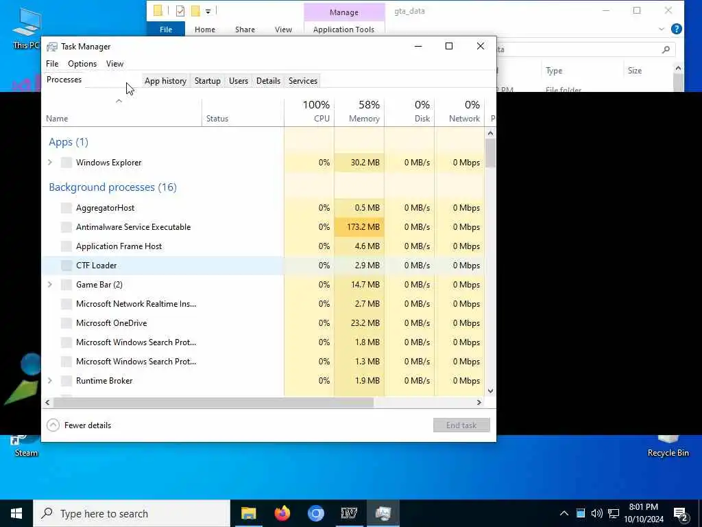
Task: Click the horizontal scrollbar right arrow
Action: [479, 402]
